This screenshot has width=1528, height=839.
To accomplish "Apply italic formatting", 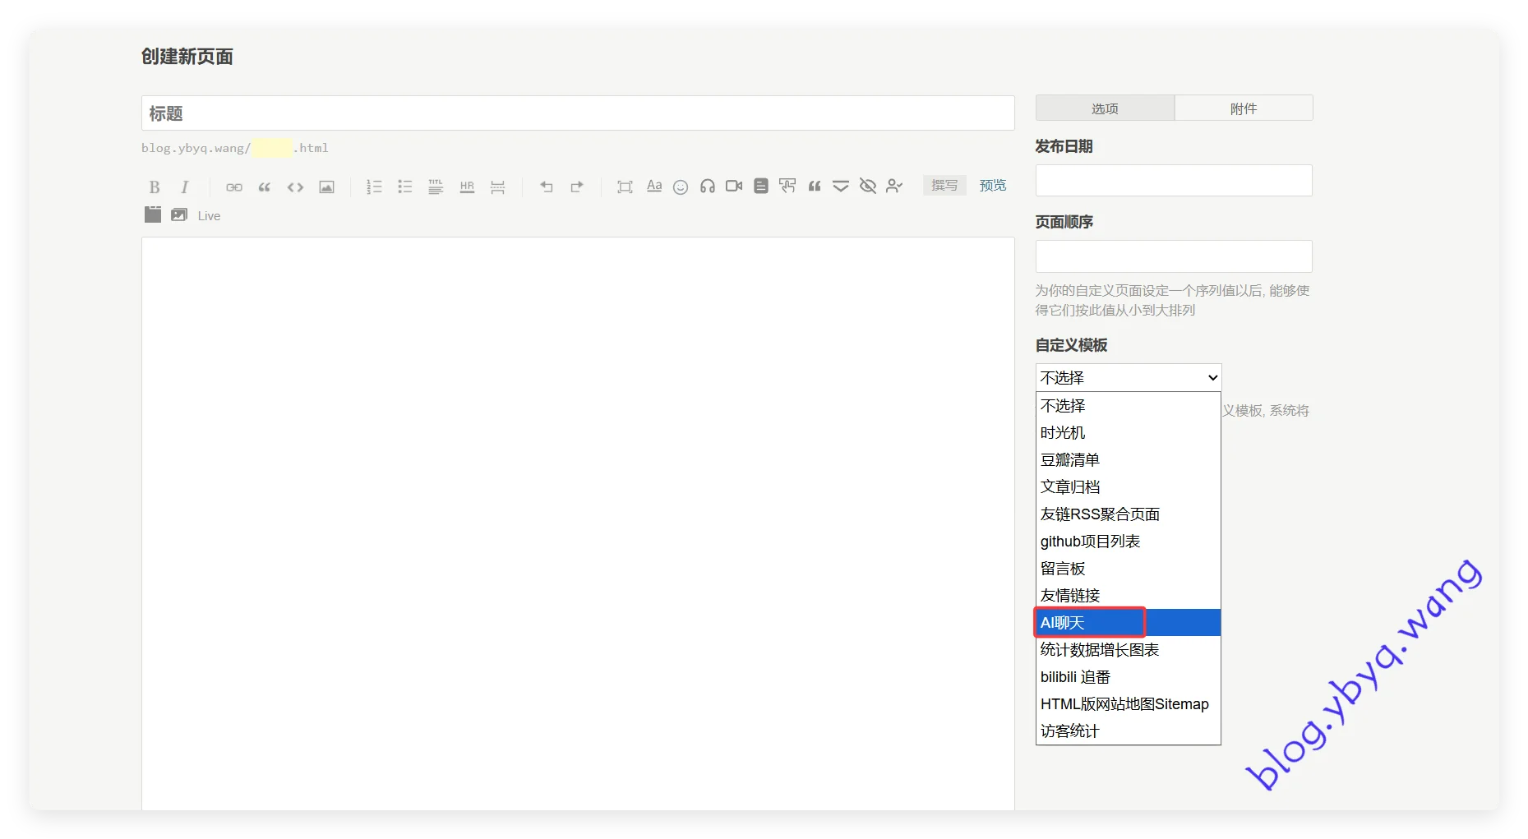I will point(185,187).
